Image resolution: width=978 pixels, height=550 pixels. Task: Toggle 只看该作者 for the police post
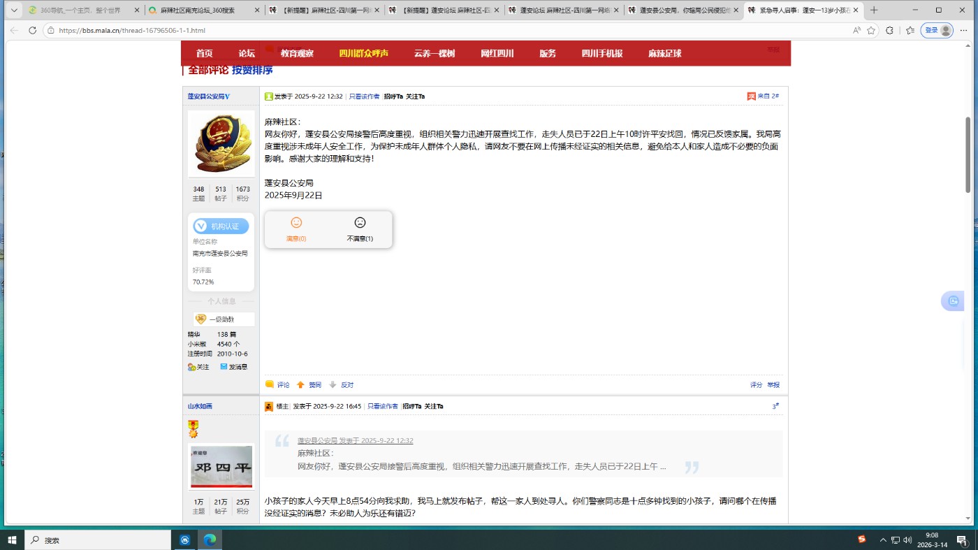point(364,96)
